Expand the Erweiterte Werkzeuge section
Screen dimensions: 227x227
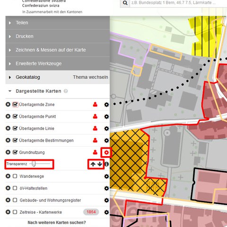click(x=58, y=63)
